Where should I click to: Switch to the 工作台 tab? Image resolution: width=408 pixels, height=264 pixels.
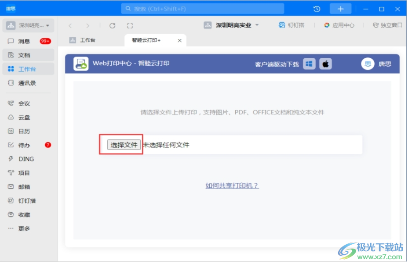click(x=83, y=40)
